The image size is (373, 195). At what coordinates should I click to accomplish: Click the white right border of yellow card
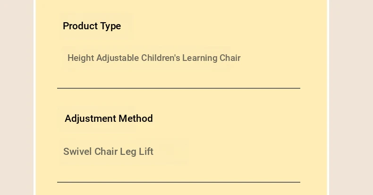click(x=328, y=97)
